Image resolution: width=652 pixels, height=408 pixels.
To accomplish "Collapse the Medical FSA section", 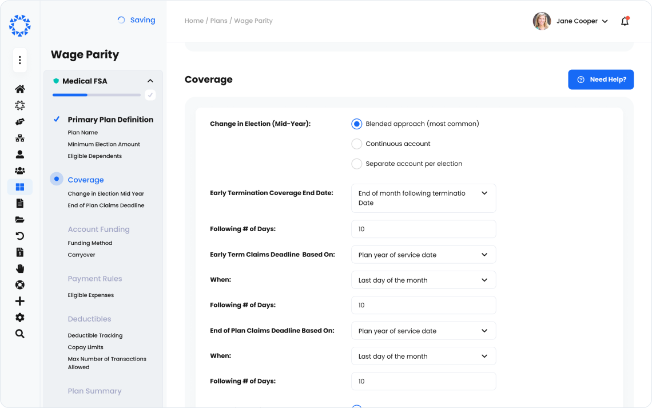I will (x=150, y=81).
